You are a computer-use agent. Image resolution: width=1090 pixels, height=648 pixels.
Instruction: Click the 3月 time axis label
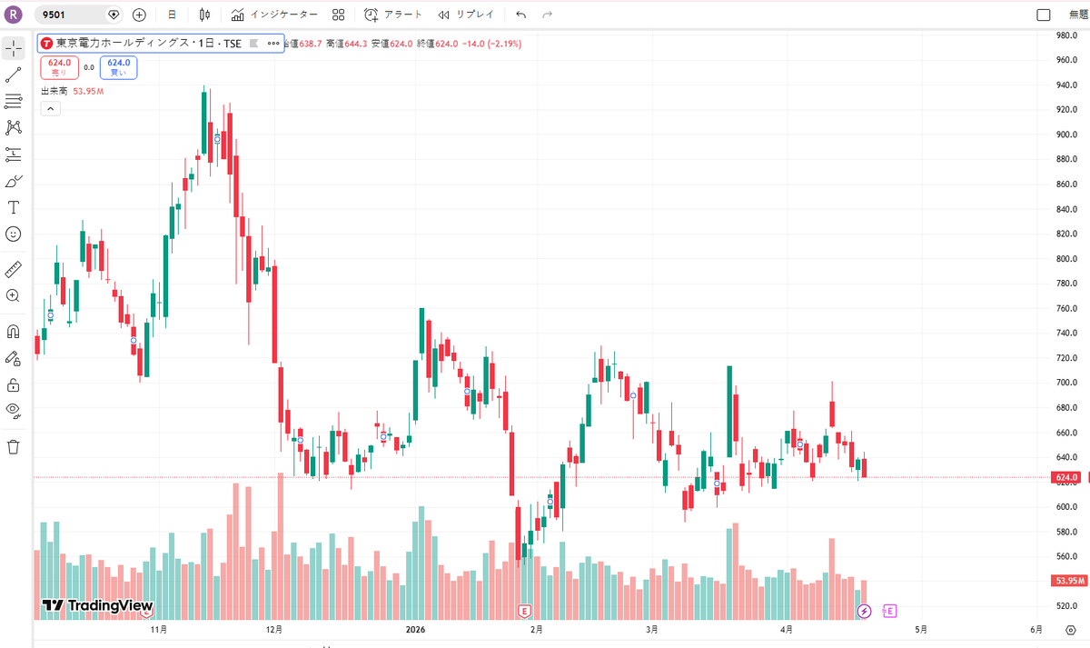tap(651, 629)
